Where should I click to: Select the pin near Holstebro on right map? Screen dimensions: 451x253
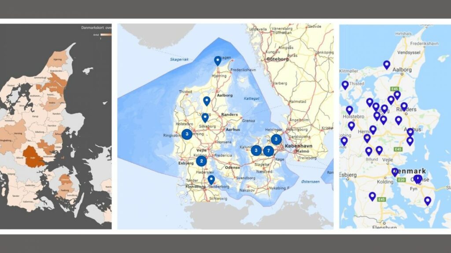[349, 110]
